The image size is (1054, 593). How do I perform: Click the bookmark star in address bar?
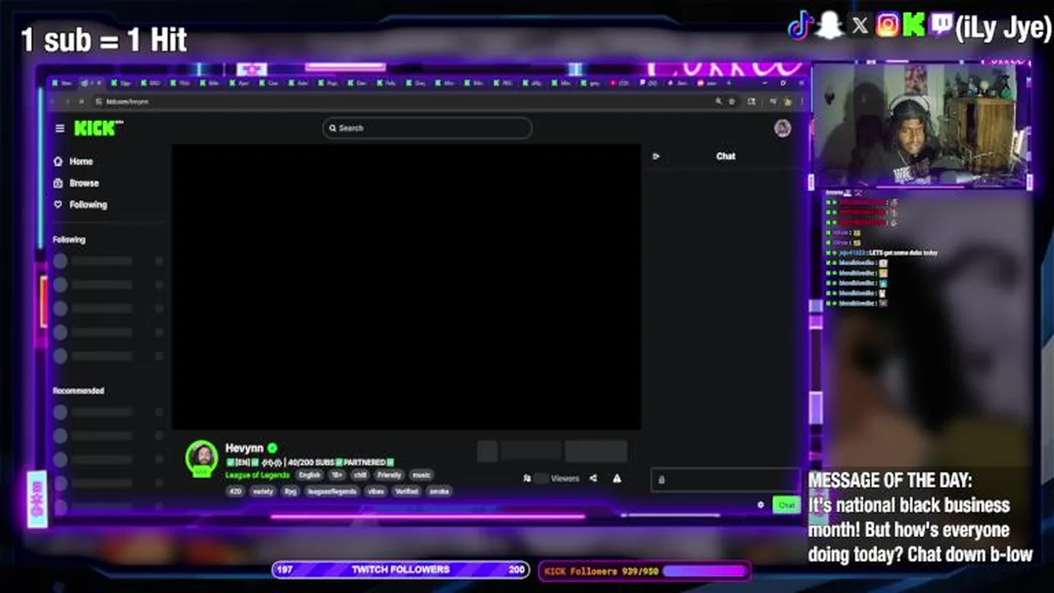point(732,101)
